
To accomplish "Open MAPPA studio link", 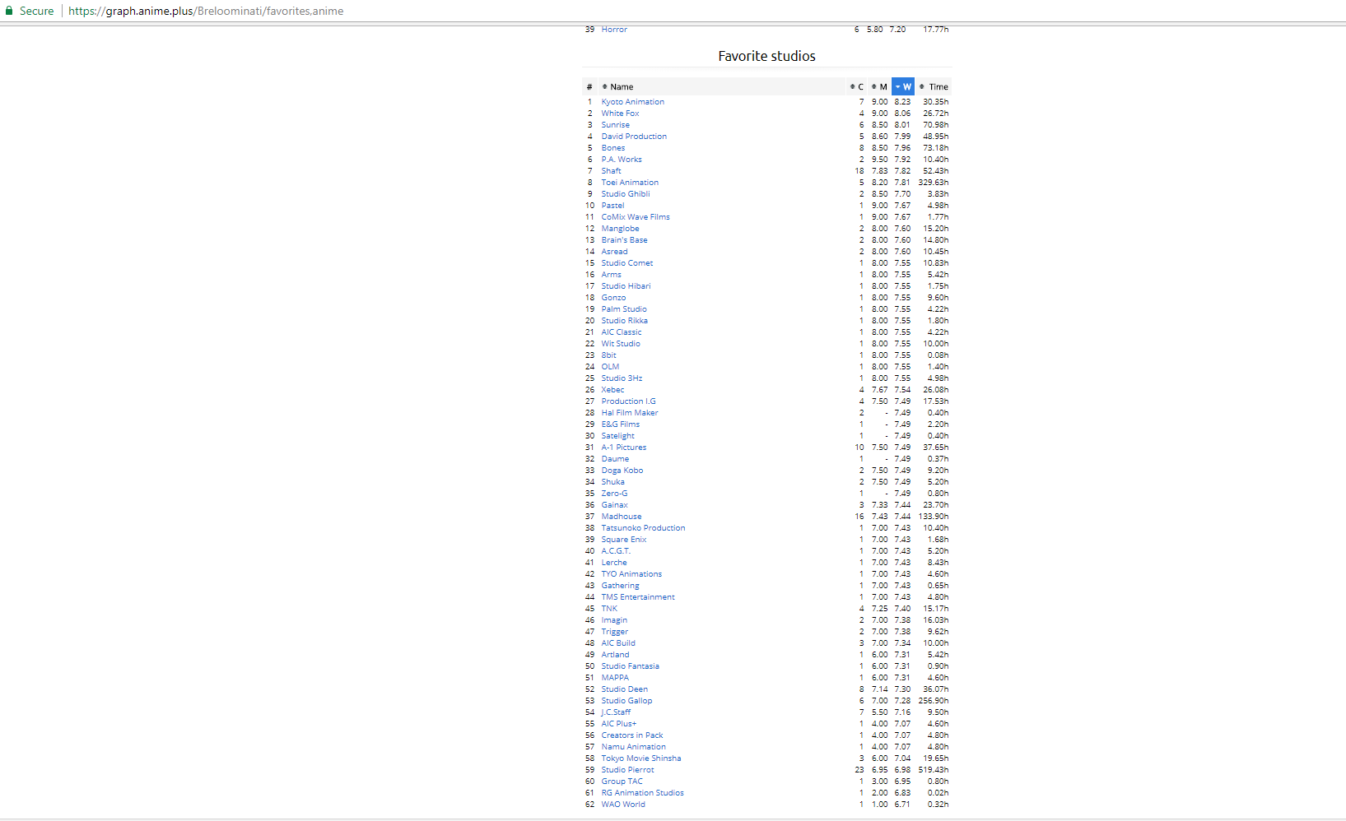I will click(615, 678).
